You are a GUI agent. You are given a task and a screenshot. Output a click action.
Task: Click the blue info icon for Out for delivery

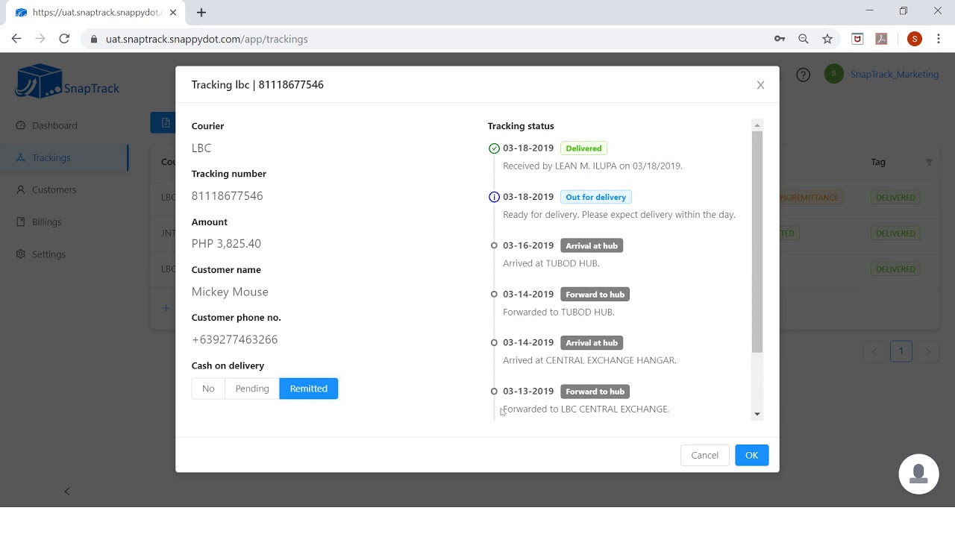click(x=494, y=197)
